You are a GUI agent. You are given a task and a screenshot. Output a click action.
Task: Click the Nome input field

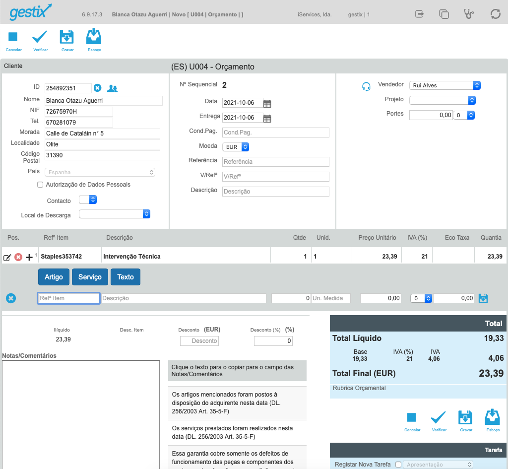[103, 101]
